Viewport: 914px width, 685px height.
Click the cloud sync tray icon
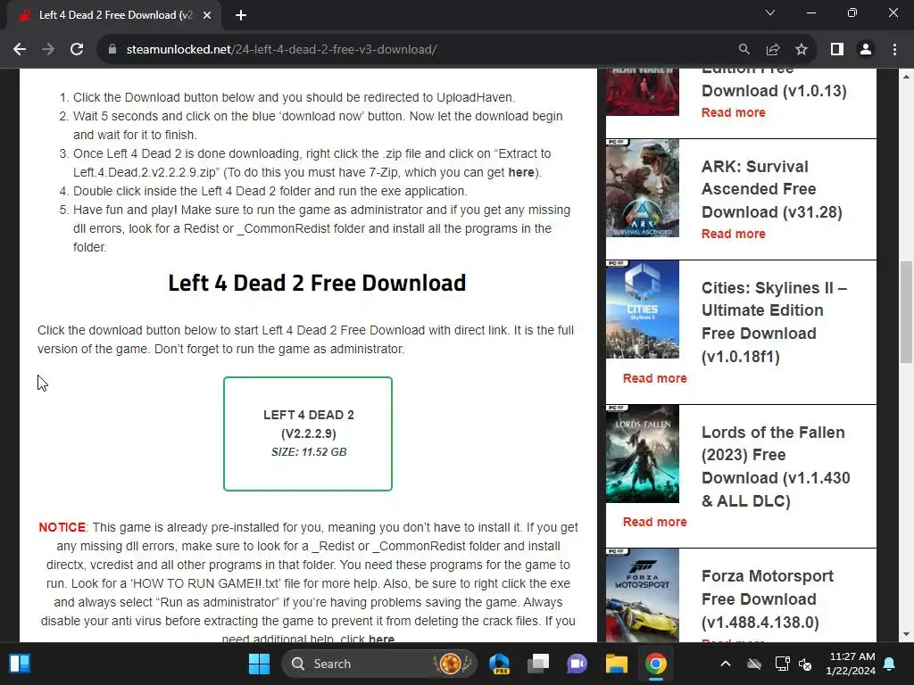[753, 664]
